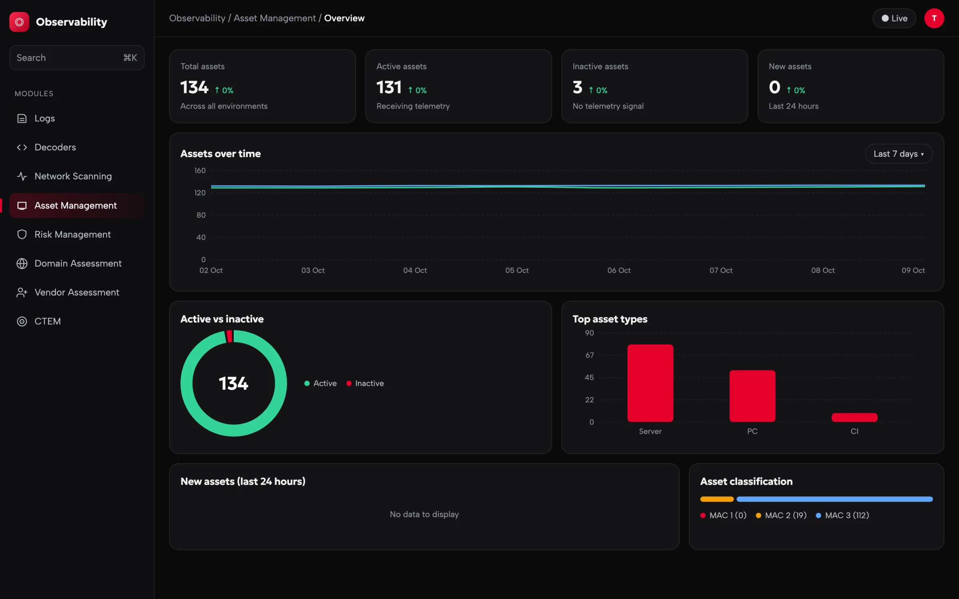Click the Active assets card
This screenshot has height=599, width=959.
click(458, 86)
